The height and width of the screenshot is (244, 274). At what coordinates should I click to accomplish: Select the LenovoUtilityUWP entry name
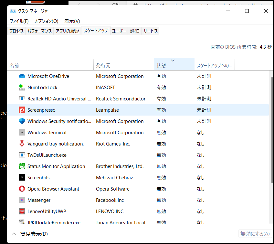click(47, 211)
